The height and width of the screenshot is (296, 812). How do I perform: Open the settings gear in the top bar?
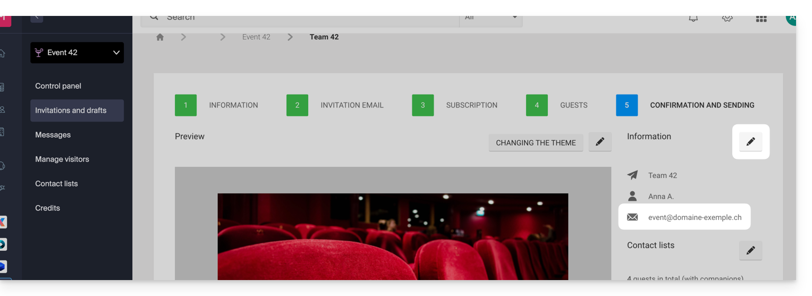(x=727, y=19)
